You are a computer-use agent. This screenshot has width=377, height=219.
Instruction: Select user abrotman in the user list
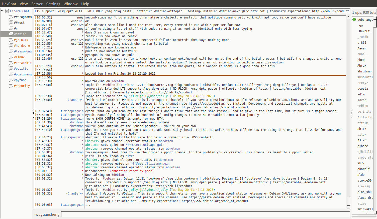coord(364,71)
